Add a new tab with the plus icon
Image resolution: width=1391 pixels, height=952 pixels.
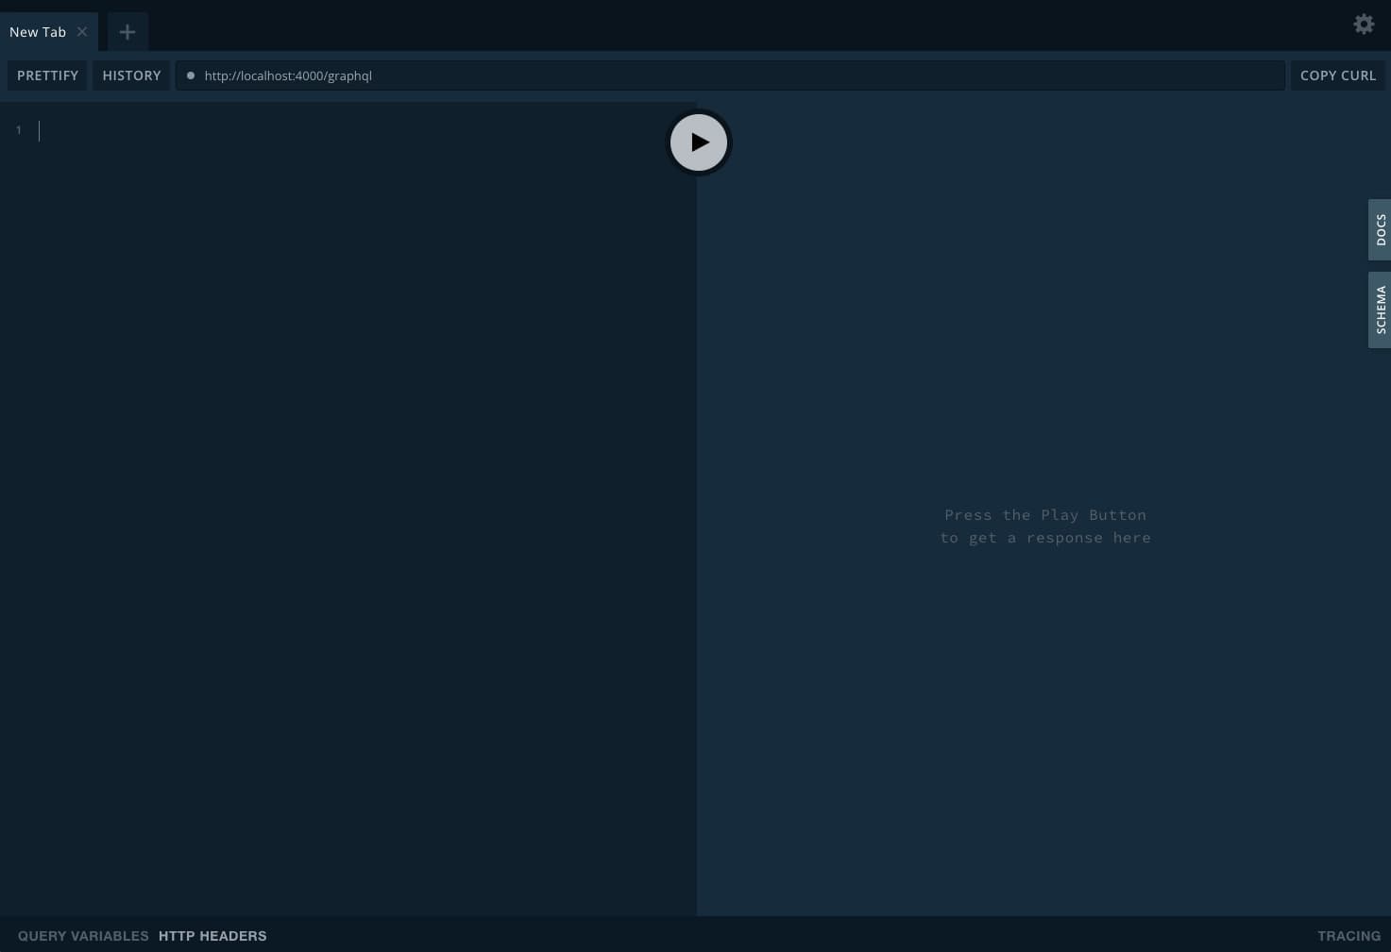pyautogui.click(x=127, y=32)
